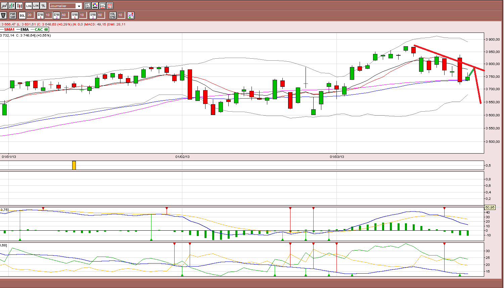Image resolution: width=504 pixels, height=288 pixels.
Task: Click the 3 700,00 price axis label
Action: pyautogui.click(x=493, y=89)
